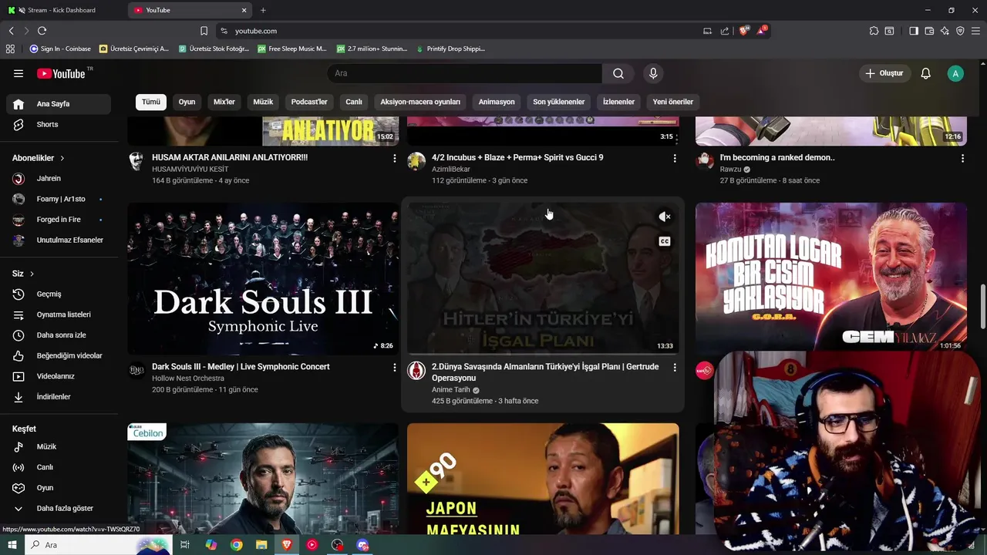The image size is (987, 555).
Task: Click the search magnifier button
Action: (618, 73)
